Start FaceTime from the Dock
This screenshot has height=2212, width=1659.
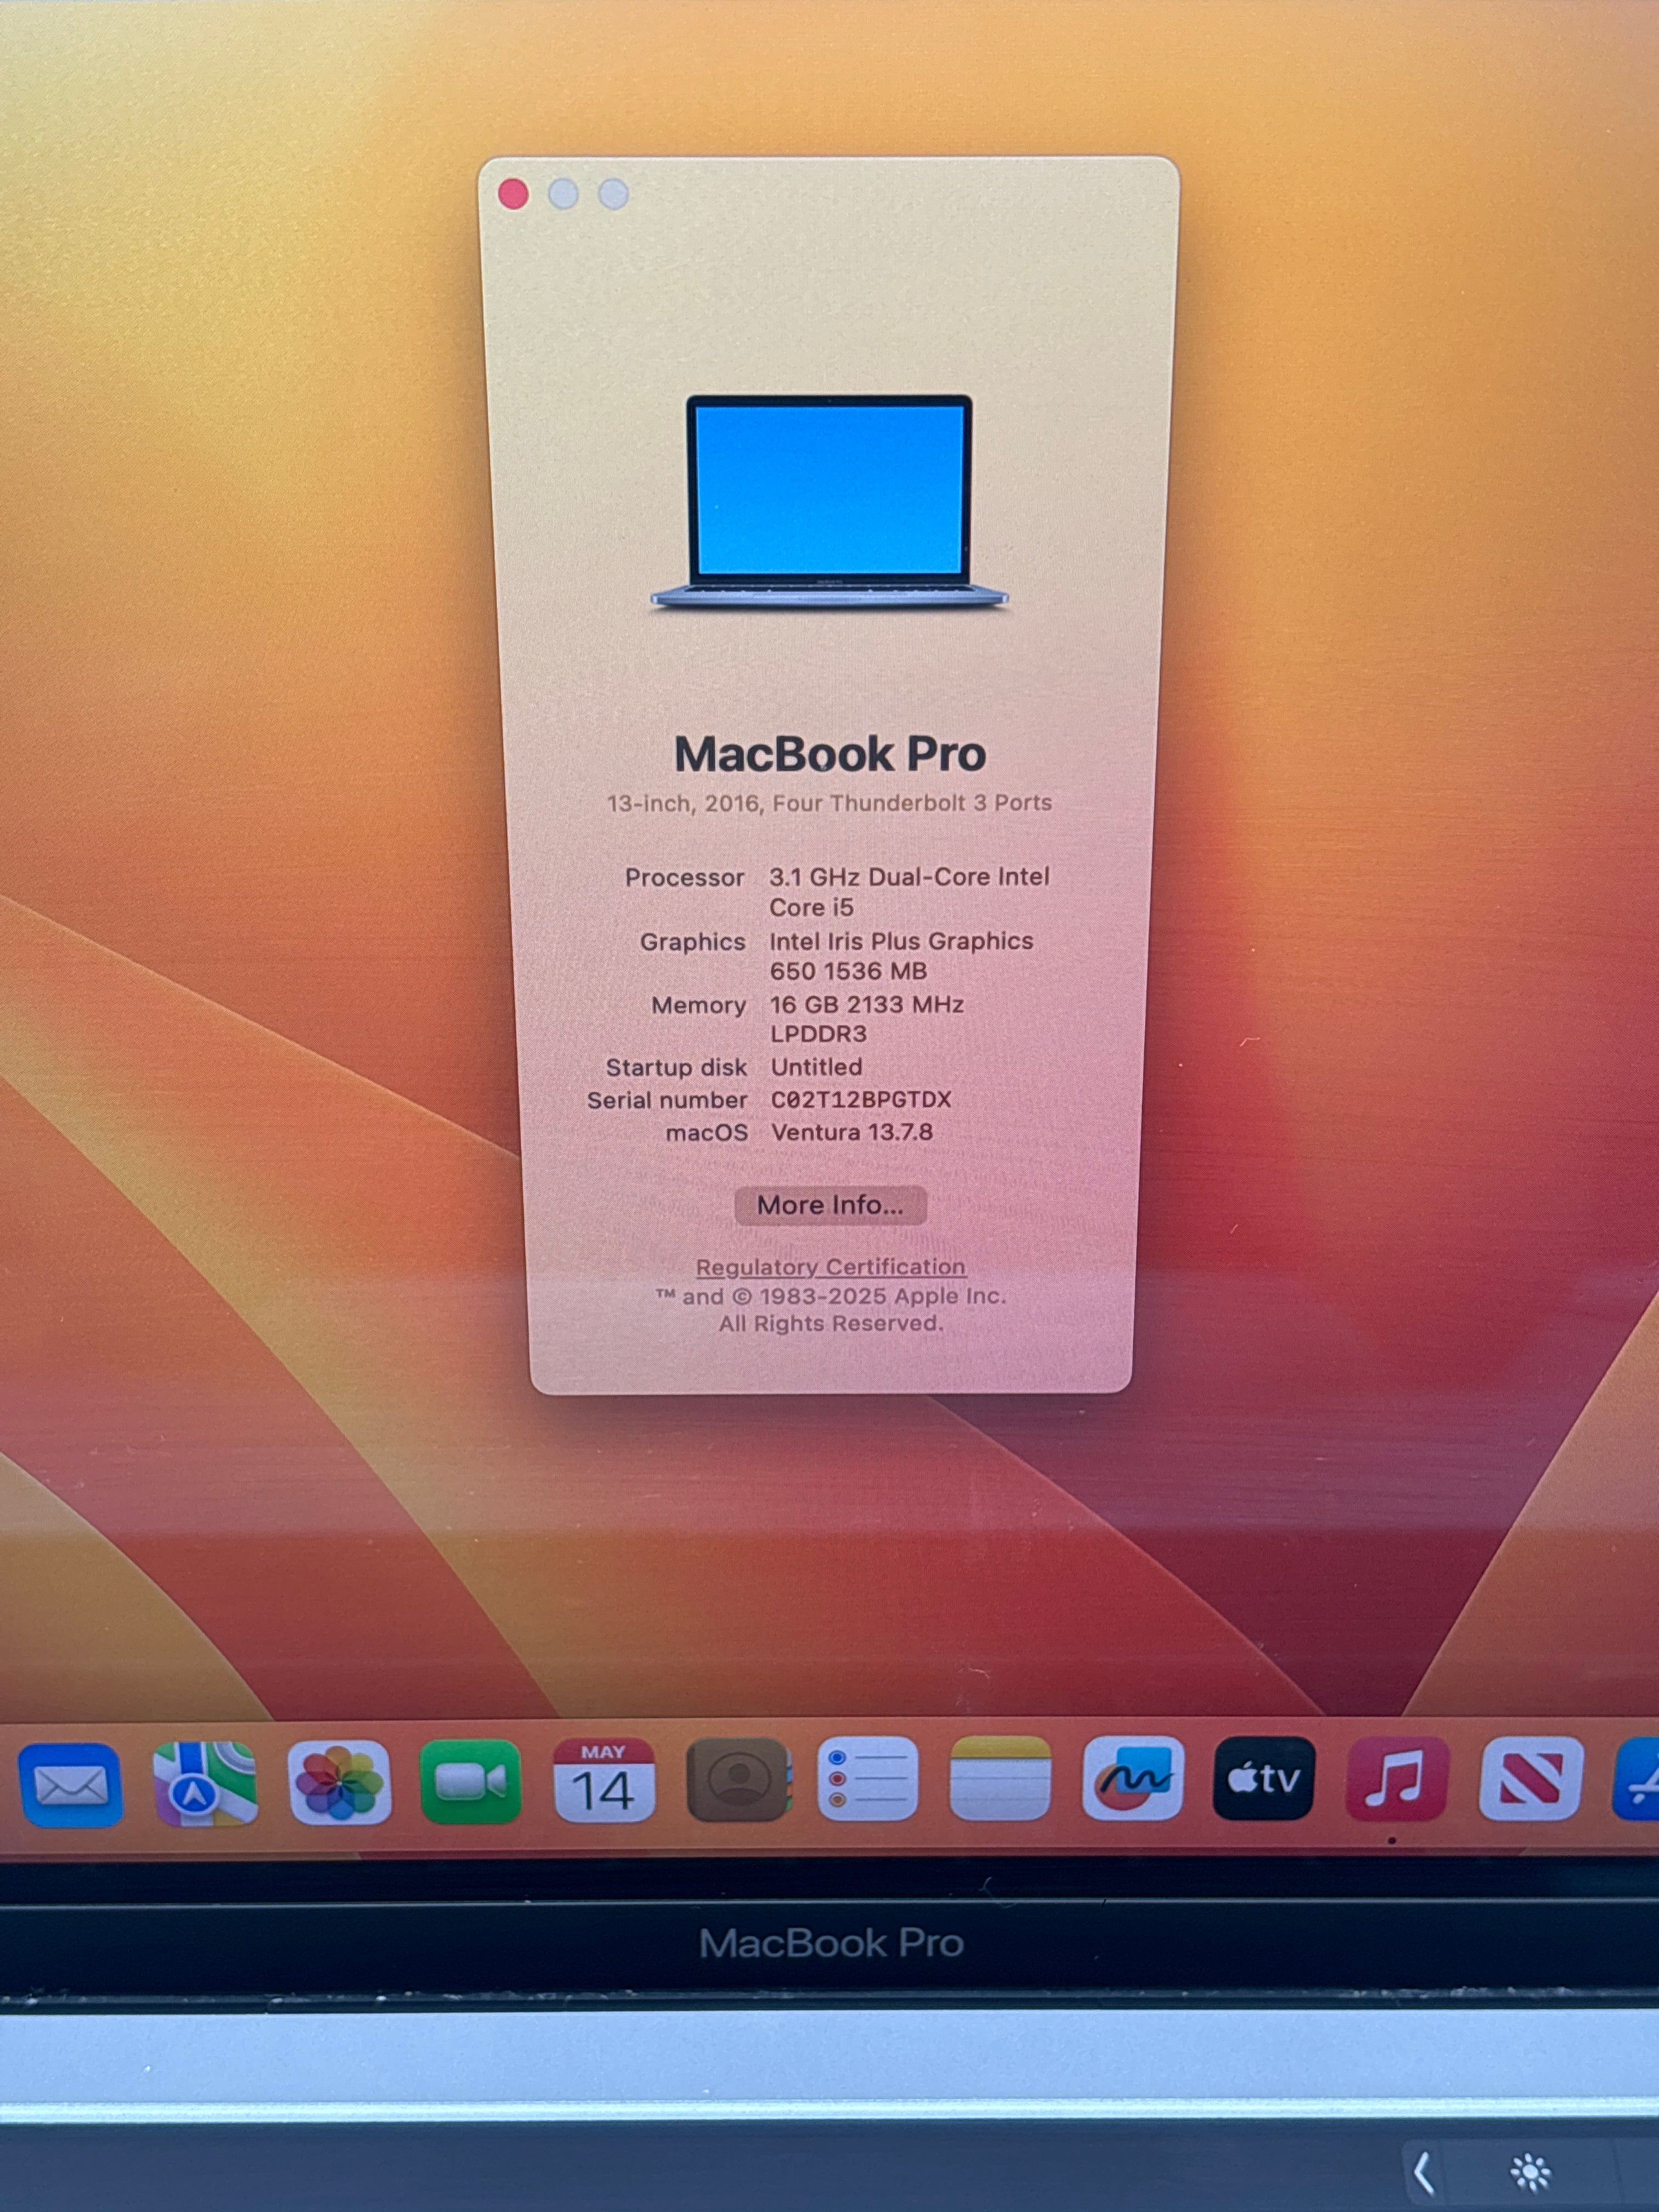(x=471, y=1781)
